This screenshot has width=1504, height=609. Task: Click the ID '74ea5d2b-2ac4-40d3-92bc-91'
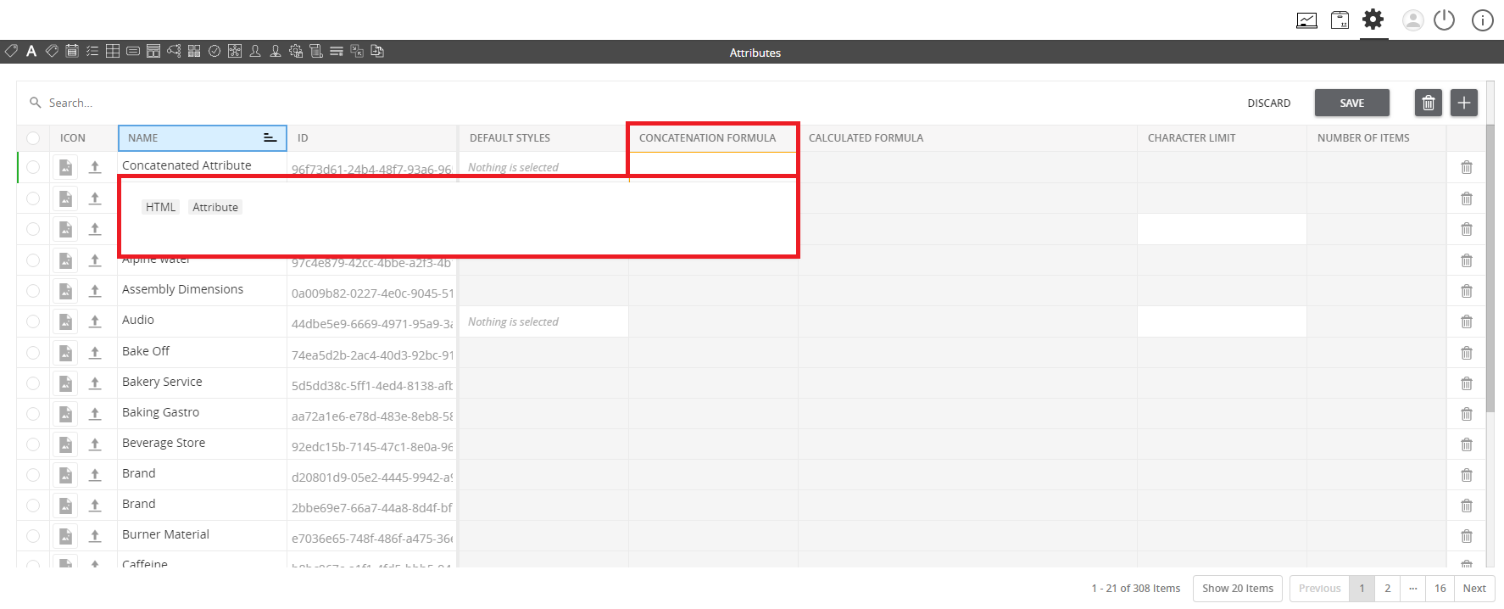click(x=372, y=355)
